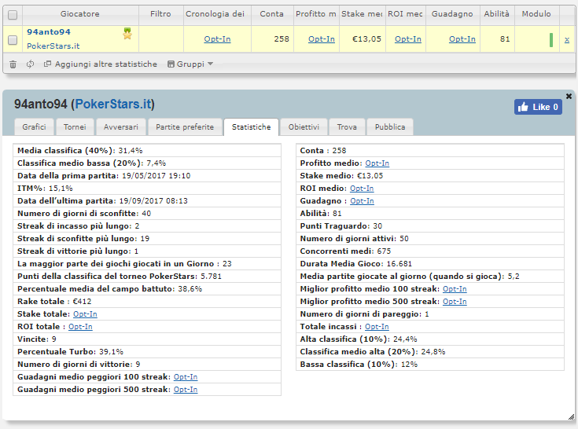Viewport: 578px width, 429px height.
Task: Click Vincite: 9 row
Action: (x=147, y=339)
